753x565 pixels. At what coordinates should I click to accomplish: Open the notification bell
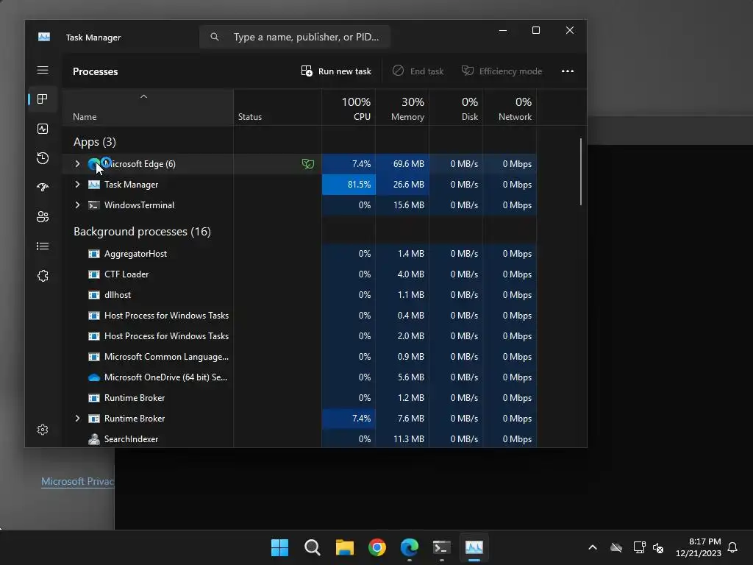[732, 547]
